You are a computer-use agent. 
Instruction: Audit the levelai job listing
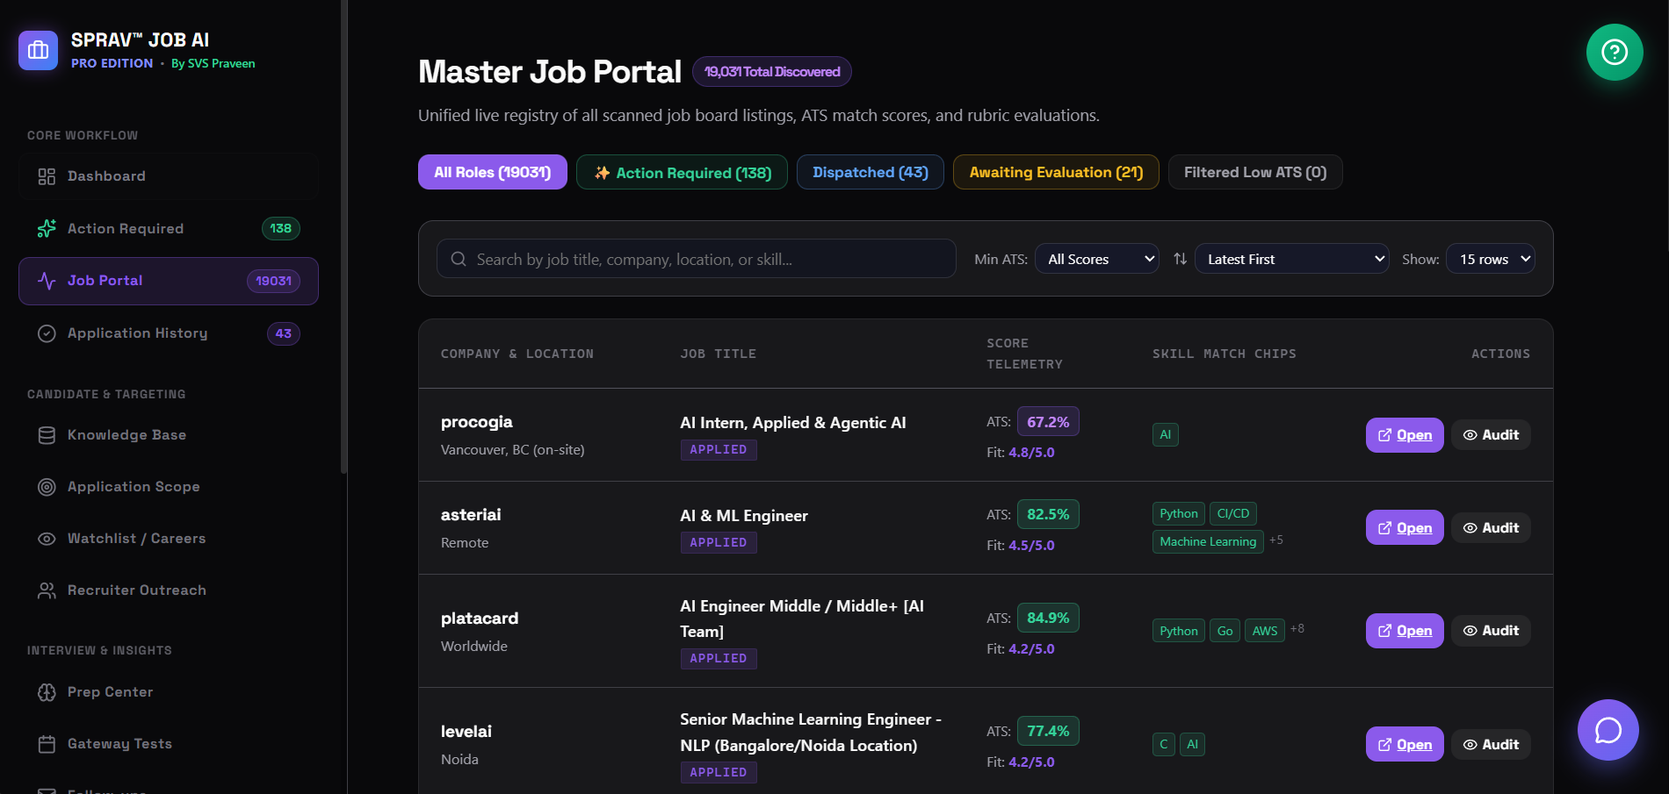tap(1491, 745)
